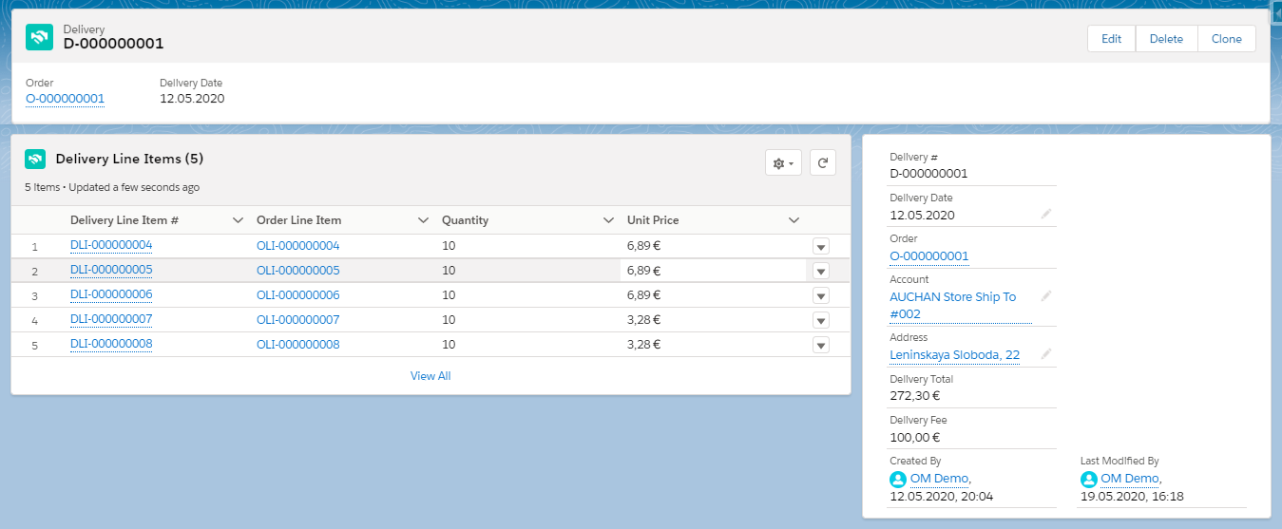Screen dimensions: 1282x529
Task: Open row actions for DLI-000000008
Action: tap(821, 345)
